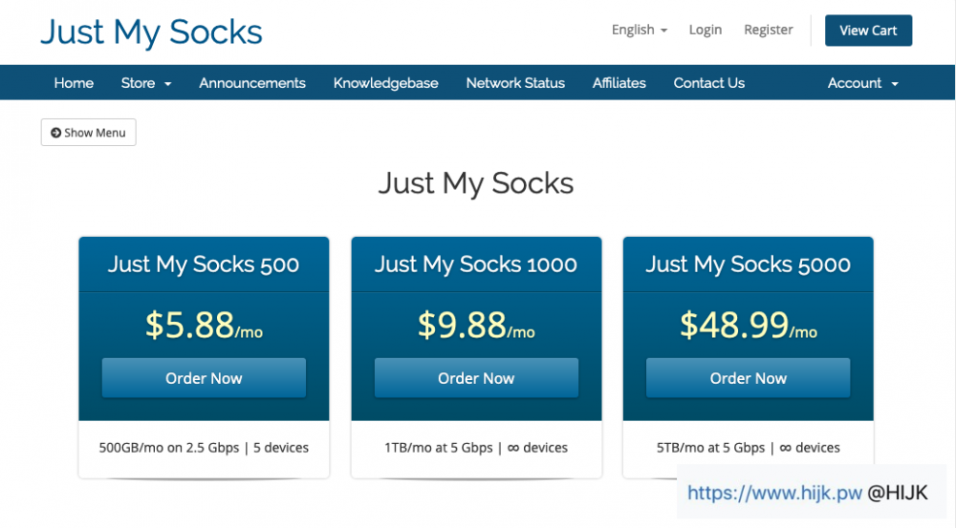This screenshot has width=956, height=528.
Task: Order the Just My Socks 500 plan
Action: (x=204, y=378)
